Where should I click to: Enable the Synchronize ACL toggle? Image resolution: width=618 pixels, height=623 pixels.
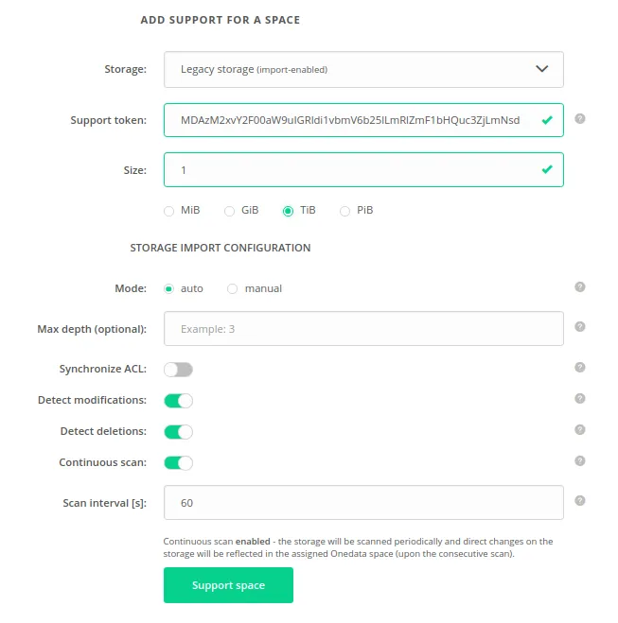[x=178, y=370]
